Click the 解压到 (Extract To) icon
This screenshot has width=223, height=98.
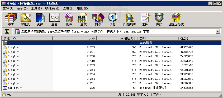click(x=26, y=19)
